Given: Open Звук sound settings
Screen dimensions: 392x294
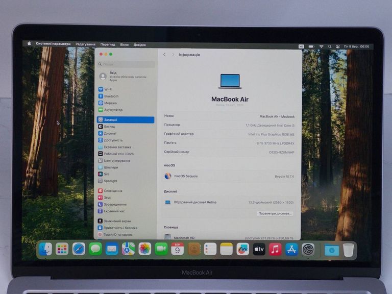Looking at the screenshot, I should tap(104, 198).
